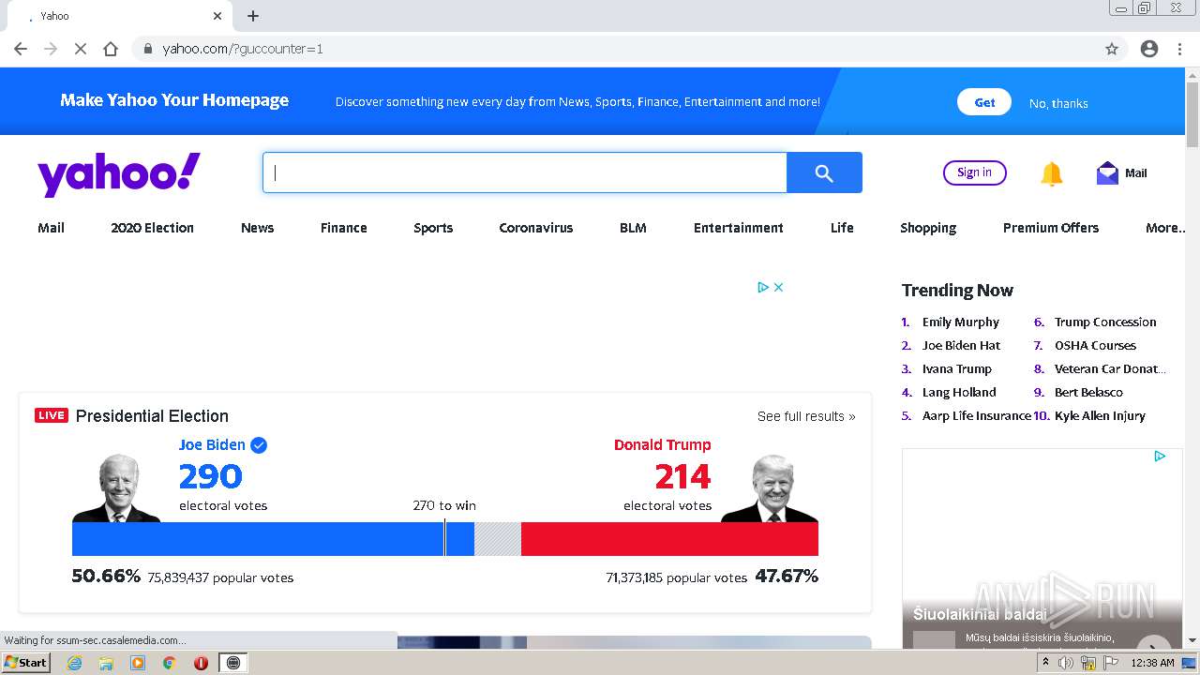Open the Windows Start button

25,663
